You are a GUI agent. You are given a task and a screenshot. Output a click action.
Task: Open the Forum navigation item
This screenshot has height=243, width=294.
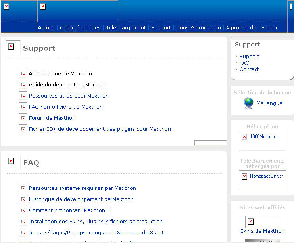[269, 27]
